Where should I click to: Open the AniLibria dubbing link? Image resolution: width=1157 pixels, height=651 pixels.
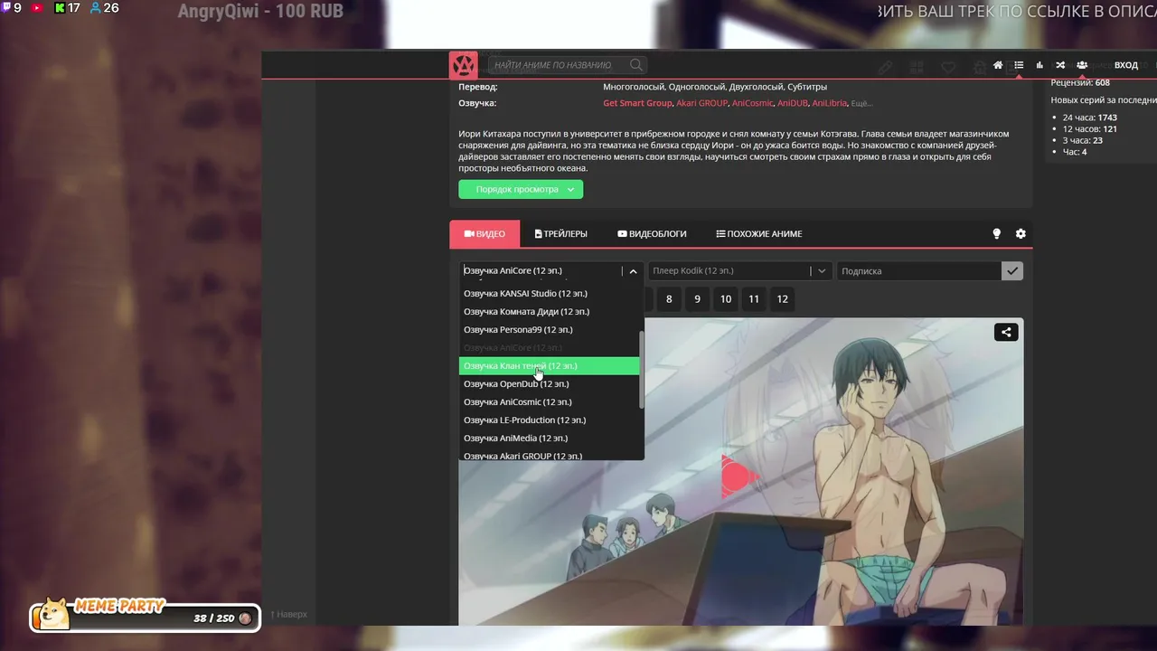tap(829, 103)
